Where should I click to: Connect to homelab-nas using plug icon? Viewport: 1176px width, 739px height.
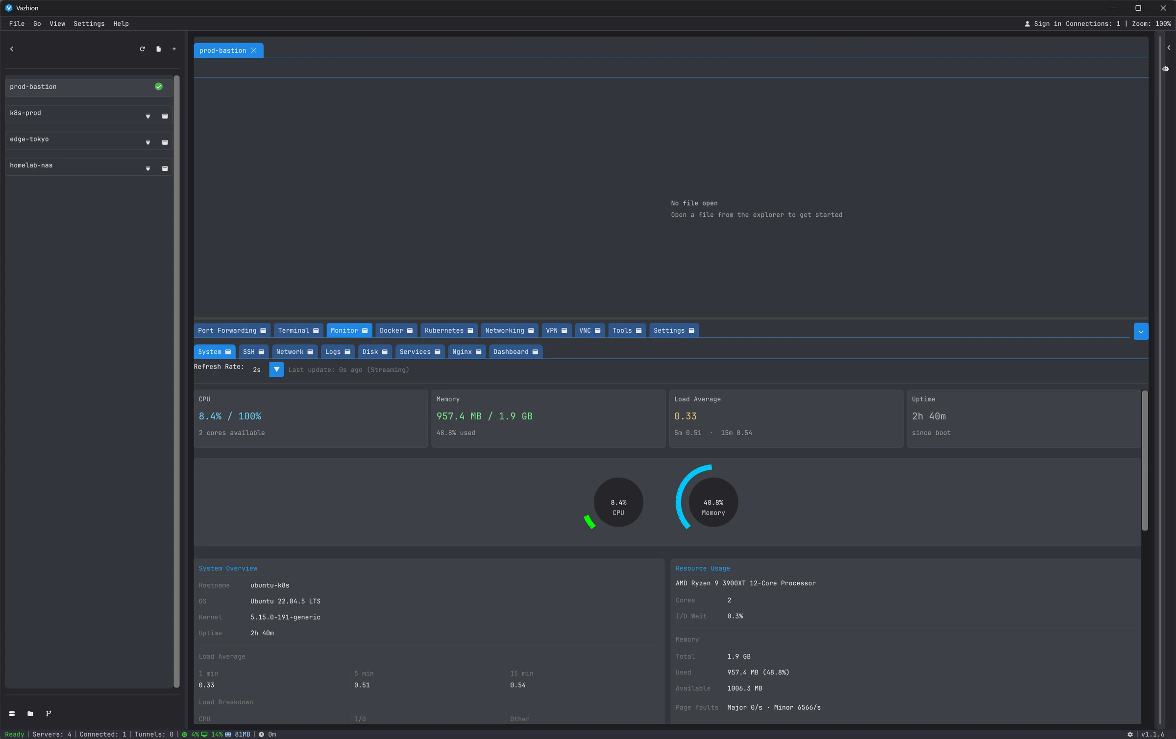[148, 168]
